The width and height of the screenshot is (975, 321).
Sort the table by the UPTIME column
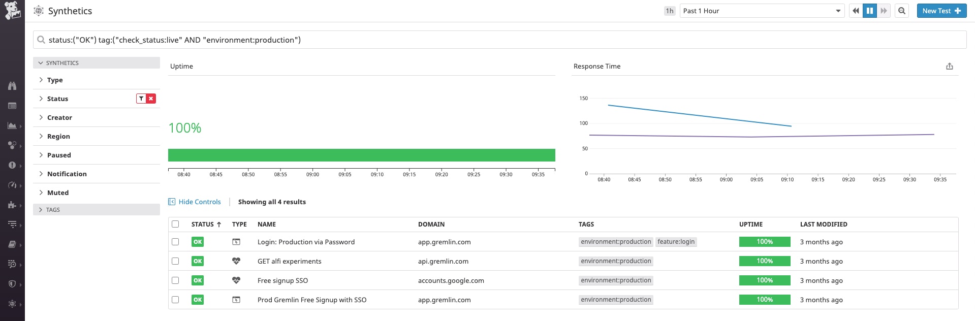pyautogui.click(x=750, y=224)
